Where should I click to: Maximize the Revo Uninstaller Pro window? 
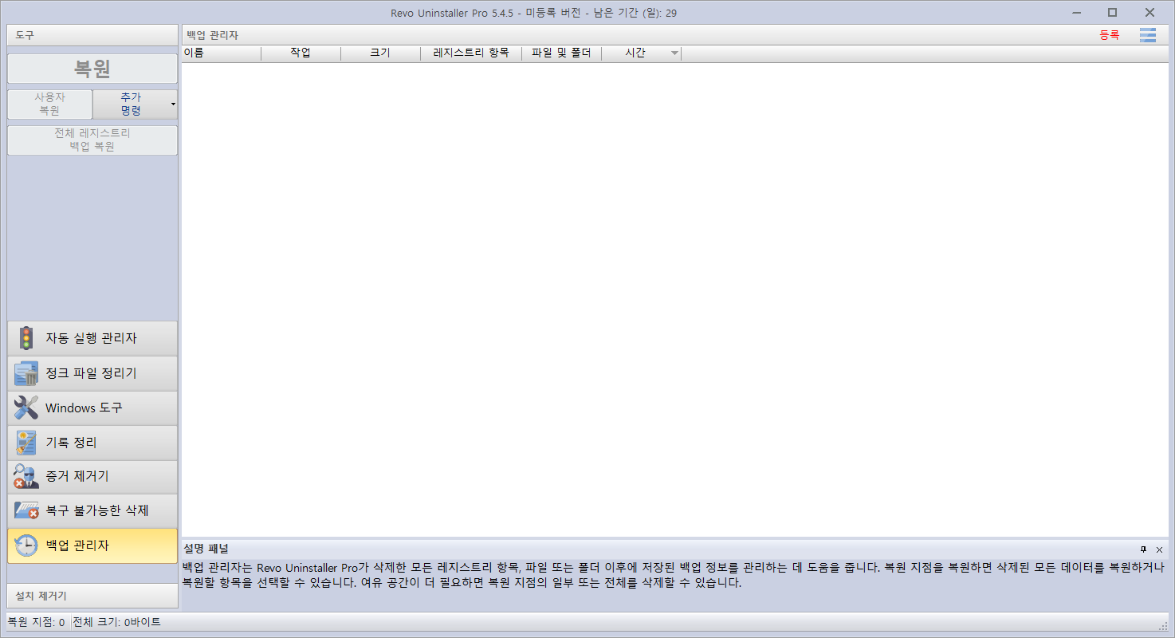tap(1112, 12)
